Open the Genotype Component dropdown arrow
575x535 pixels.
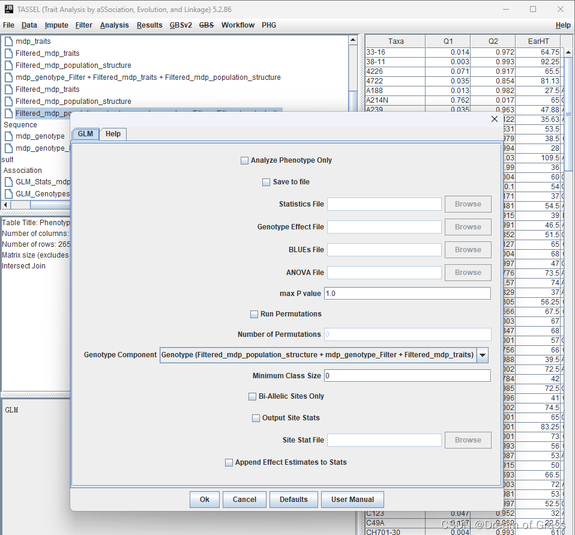(x=483, y=355)
